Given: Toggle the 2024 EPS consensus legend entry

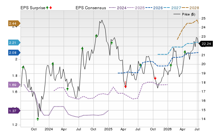Looking at the screenshot, I should (x=118, y=8).
